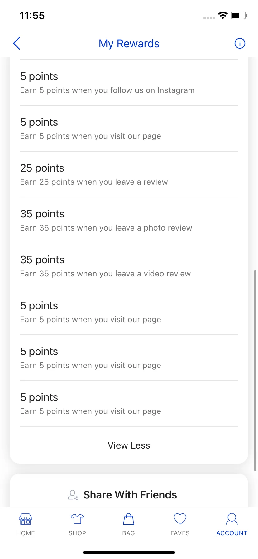Screen dimensions: 258x559
Task: Click the vertical scrollbar indicator
Action: point(255,371)
